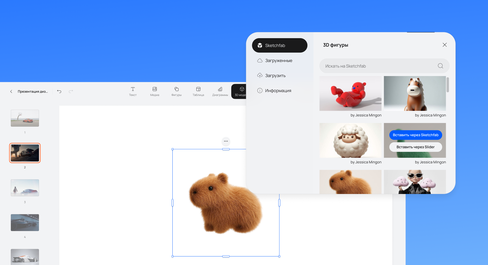Click the redo arrow icon
The height and width of the screenshot is (265, 488).
(x=71, y=91)
